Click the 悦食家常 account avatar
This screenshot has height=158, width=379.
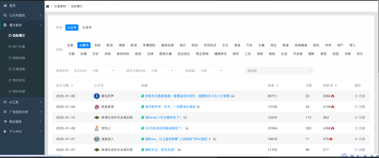pyautogui.click(x=97, y=107)
